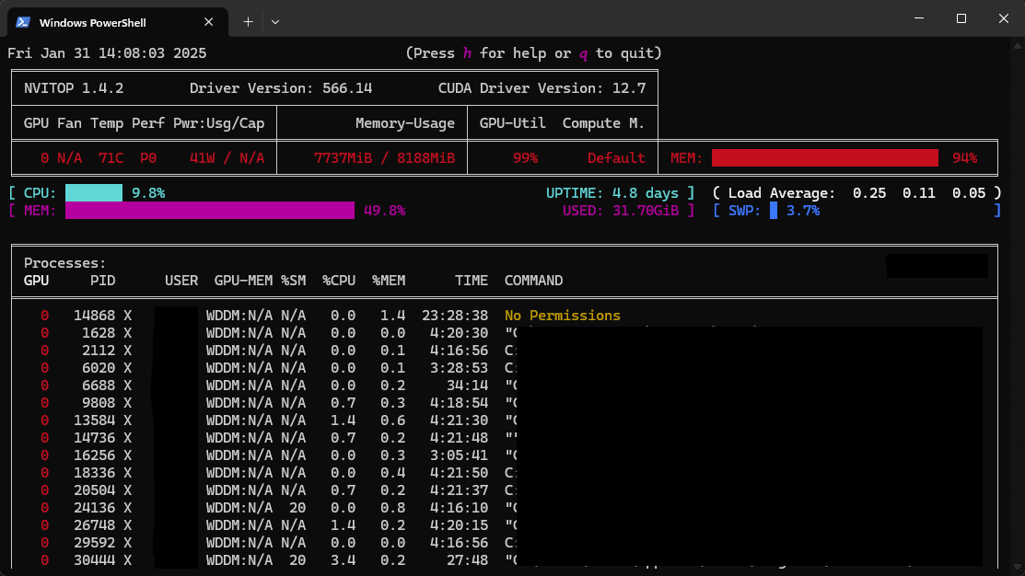Viewport: 1025px width, 576px height.
Task: Open a new terminal tab
Action: pyautogui.click(x=248, y=21)
